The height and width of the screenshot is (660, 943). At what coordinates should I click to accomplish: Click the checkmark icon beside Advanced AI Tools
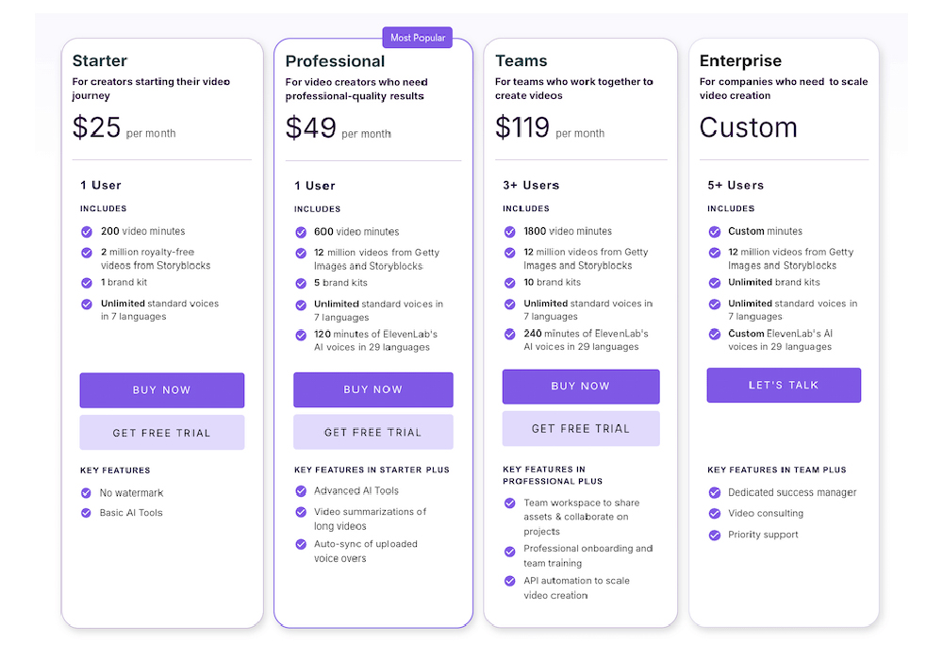click(301, 491)
